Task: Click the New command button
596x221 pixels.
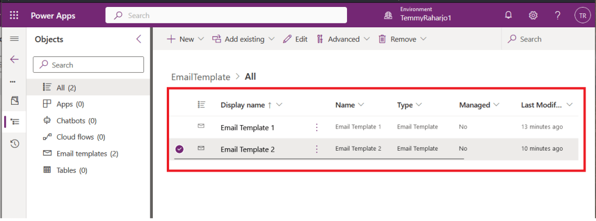Action: click(181, 39)
